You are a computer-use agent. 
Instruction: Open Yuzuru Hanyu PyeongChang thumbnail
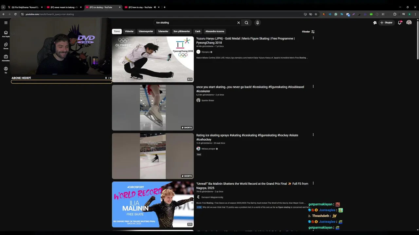click(x=153, y=59)
